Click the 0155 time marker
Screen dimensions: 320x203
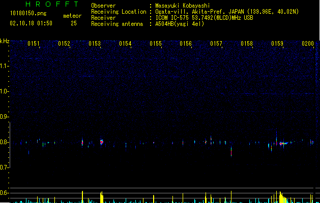pos(156,44)
